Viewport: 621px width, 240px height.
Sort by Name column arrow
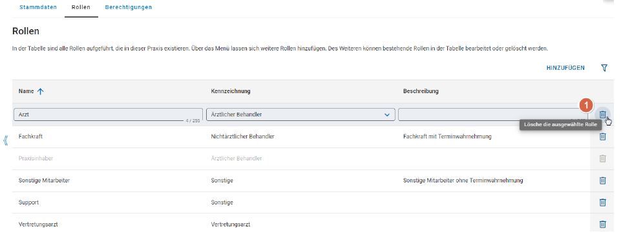click(x=41, y=91)
